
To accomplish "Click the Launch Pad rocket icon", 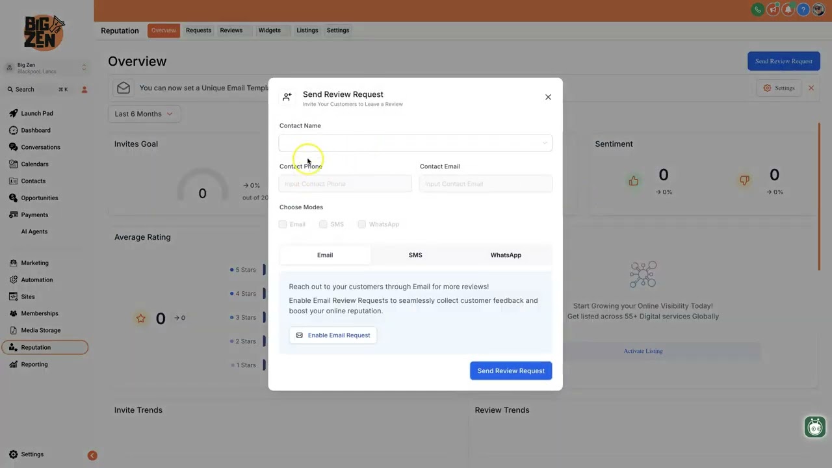I will 14,113.
